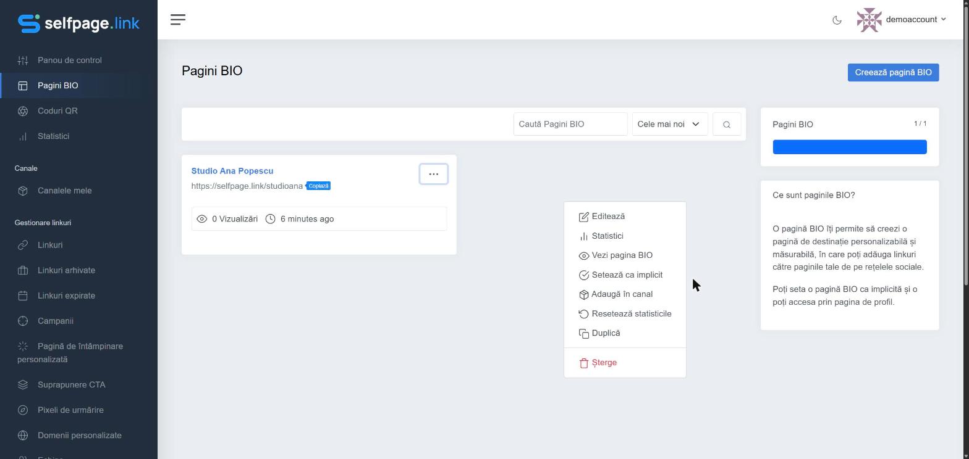Select Pagini BIO sidebar item
The image size is (969, 459).
pyautogui.click(x=78, y=86)
